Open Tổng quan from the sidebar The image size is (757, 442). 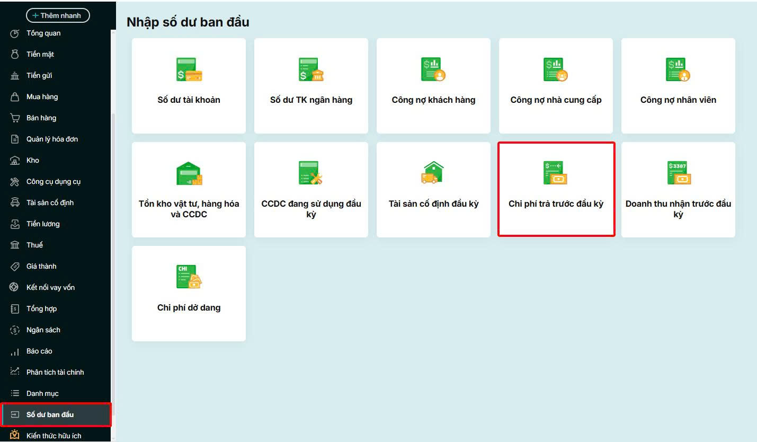[43, 33]
